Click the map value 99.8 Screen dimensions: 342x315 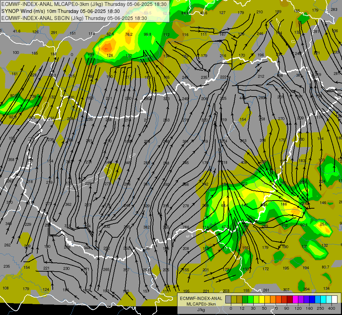pos(147,34)
